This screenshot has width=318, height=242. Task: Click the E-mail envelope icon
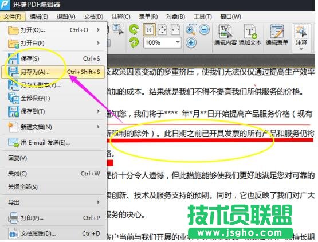tap(13, 143)
